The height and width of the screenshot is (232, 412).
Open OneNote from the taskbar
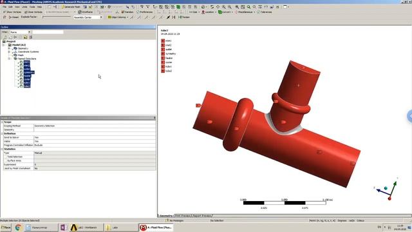pyautogui.click(x=64, y=227)
